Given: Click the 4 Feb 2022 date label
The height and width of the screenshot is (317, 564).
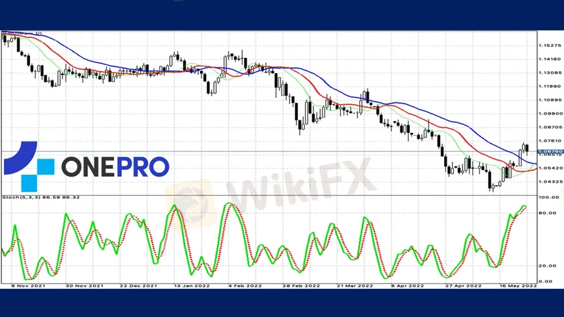Looking at the screenshot, I should pyautogui.click(x=243, y=286).
